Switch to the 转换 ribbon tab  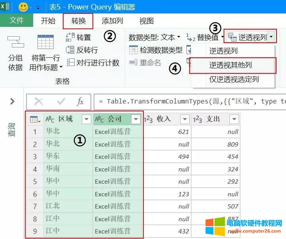[x=79, y=21]
